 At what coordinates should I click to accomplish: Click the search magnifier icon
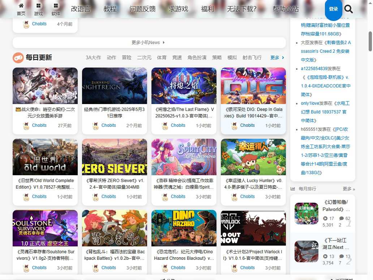348,9
